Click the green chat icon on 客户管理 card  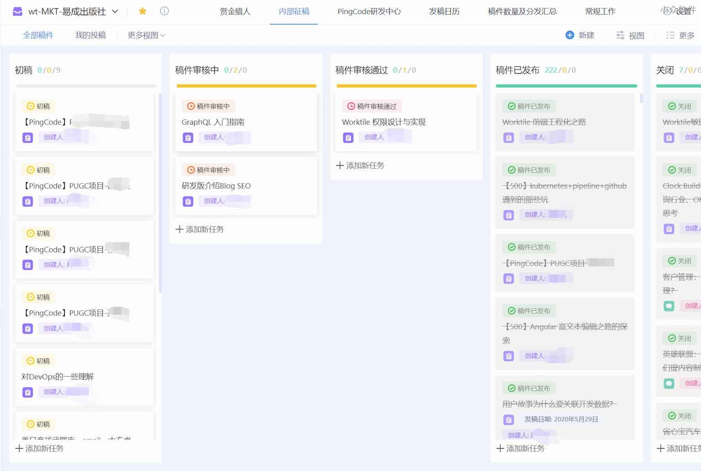click(669, 306)
